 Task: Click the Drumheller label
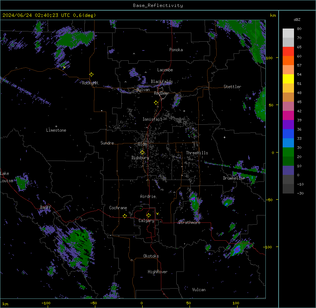(234, 178)
